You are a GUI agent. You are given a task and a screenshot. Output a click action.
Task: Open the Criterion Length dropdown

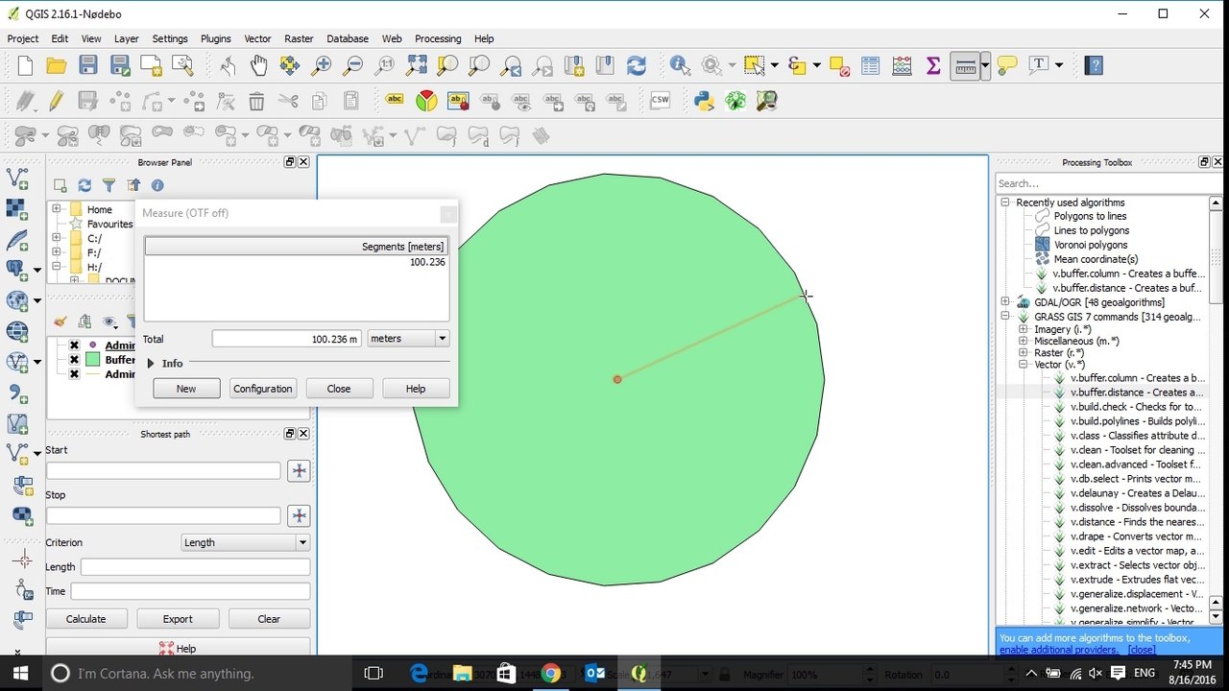click(245, 542)
